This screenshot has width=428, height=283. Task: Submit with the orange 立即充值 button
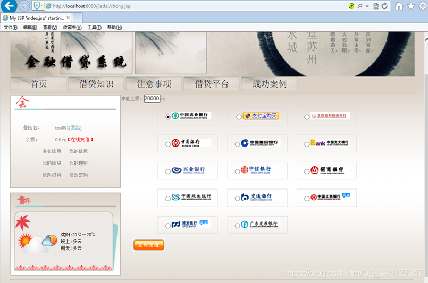coord(149,245)
